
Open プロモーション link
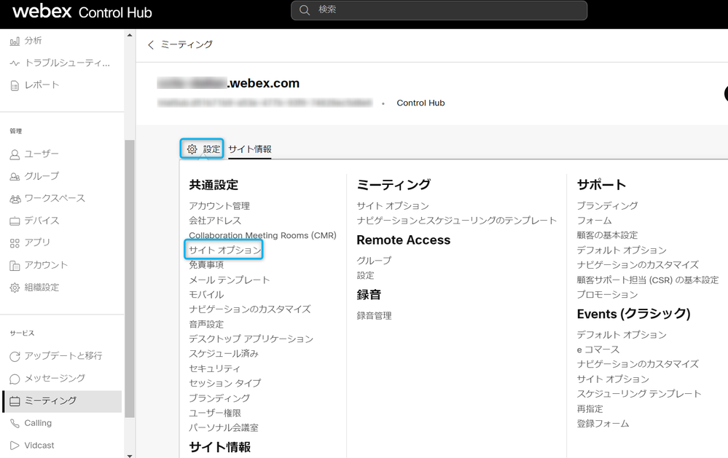click(607, 295)
